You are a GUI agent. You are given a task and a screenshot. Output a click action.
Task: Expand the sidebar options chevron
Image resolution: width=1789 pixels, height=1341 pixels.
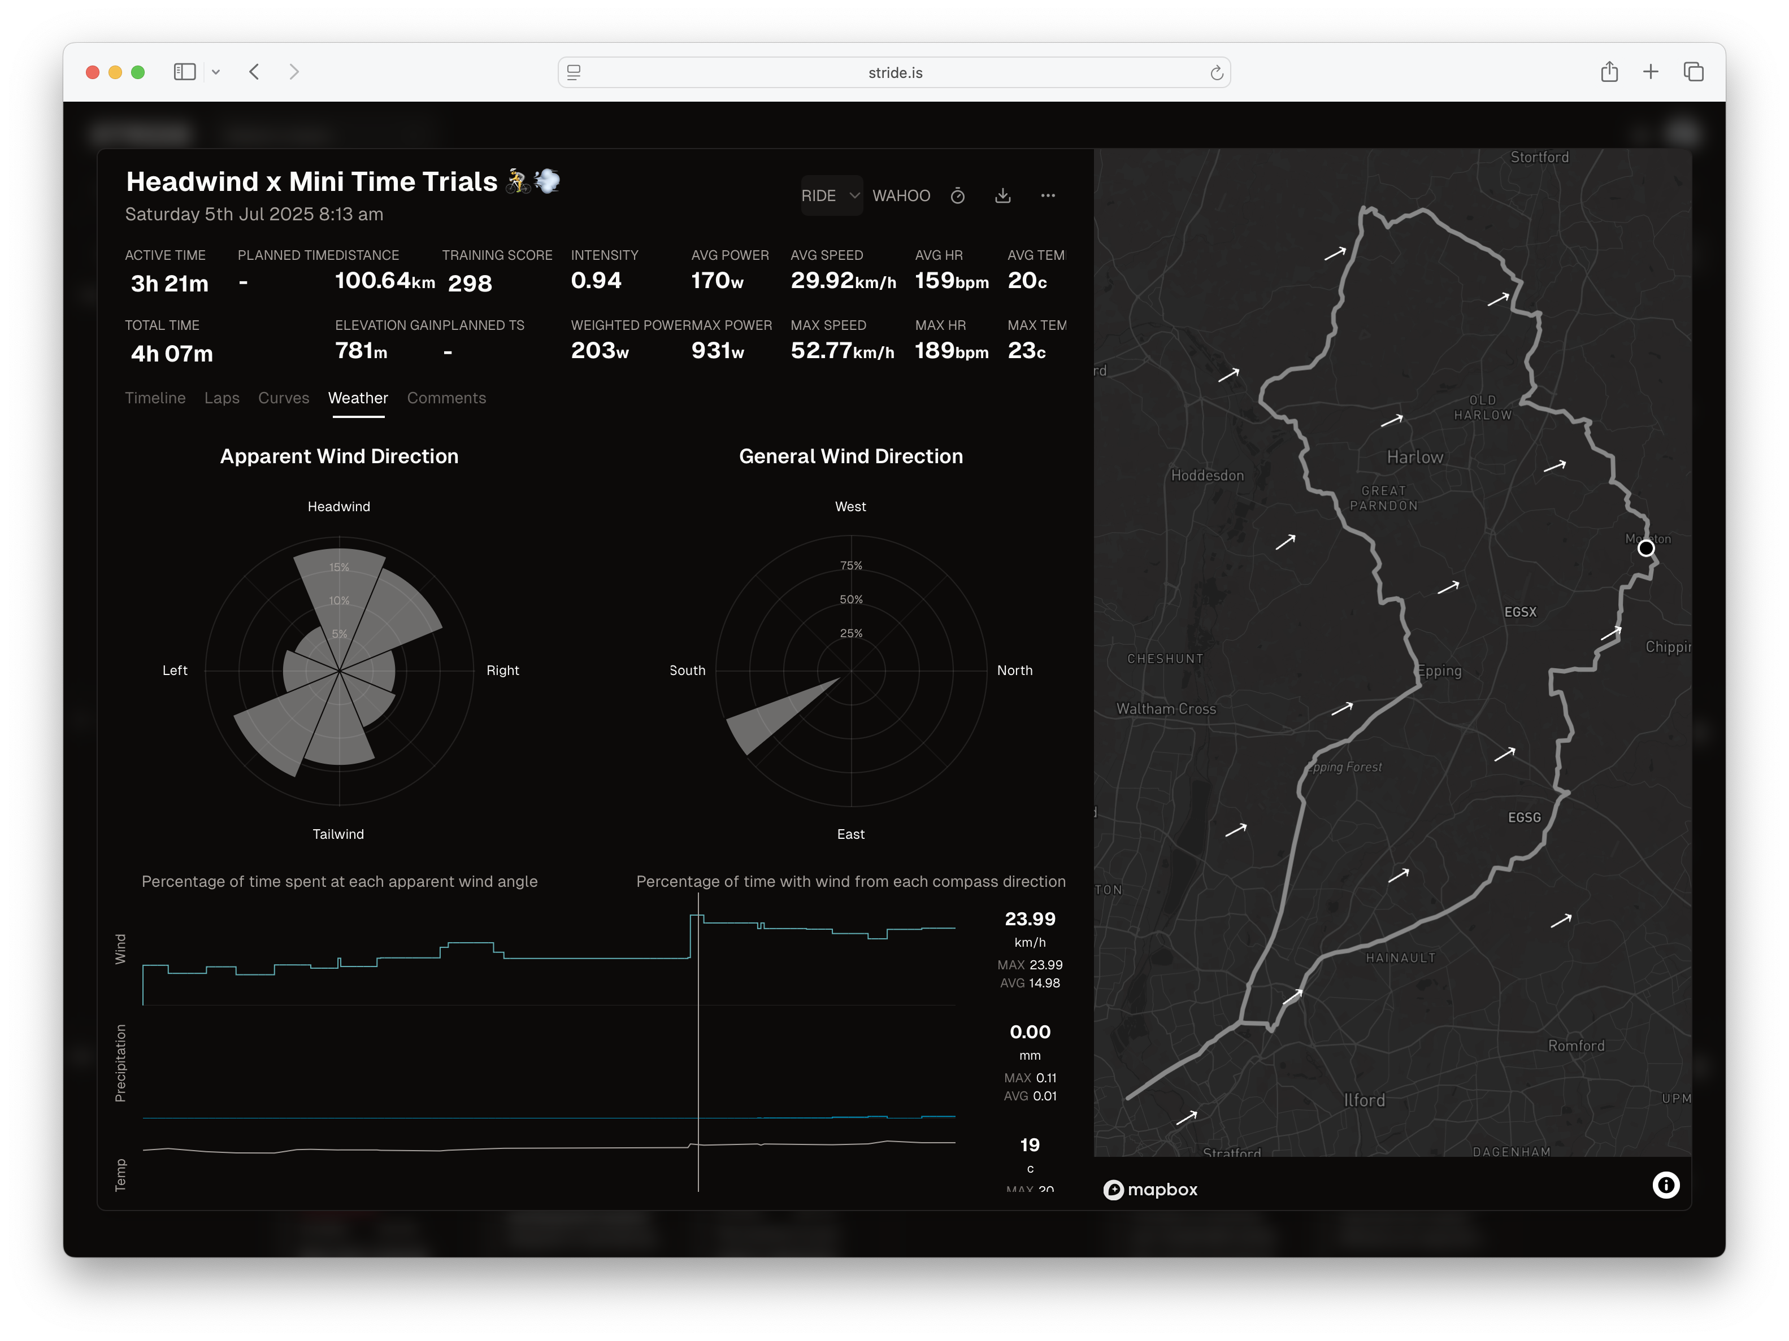pyautogui.click(x=216, y=72)
